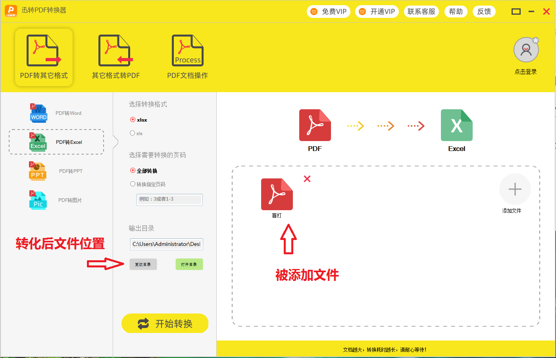This screenshot has width=556, height=358.
Task: Select the PDF转其它格式 conversion mode
Action: (x=44, y=57)
